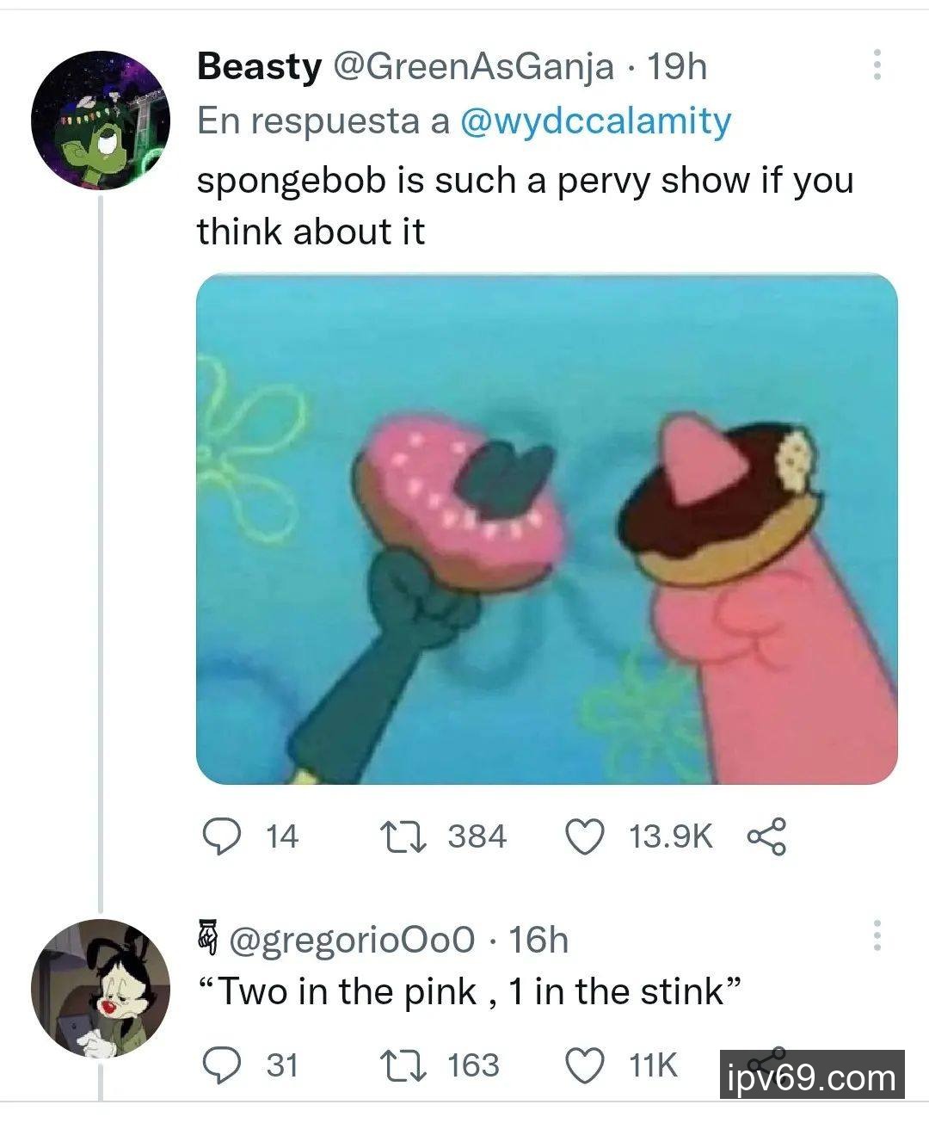The height and width of the screenshot is (1123, 929).
Task: Retweet gregorioOoO's reply
Action: point(403,1065)
